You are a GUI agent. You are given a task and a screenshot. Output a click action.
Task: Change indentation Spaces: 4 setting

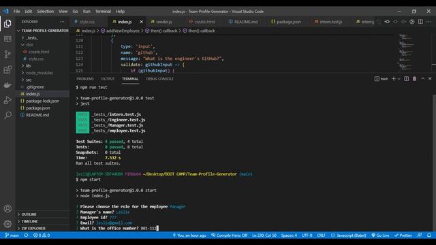[x=289, y=235]
